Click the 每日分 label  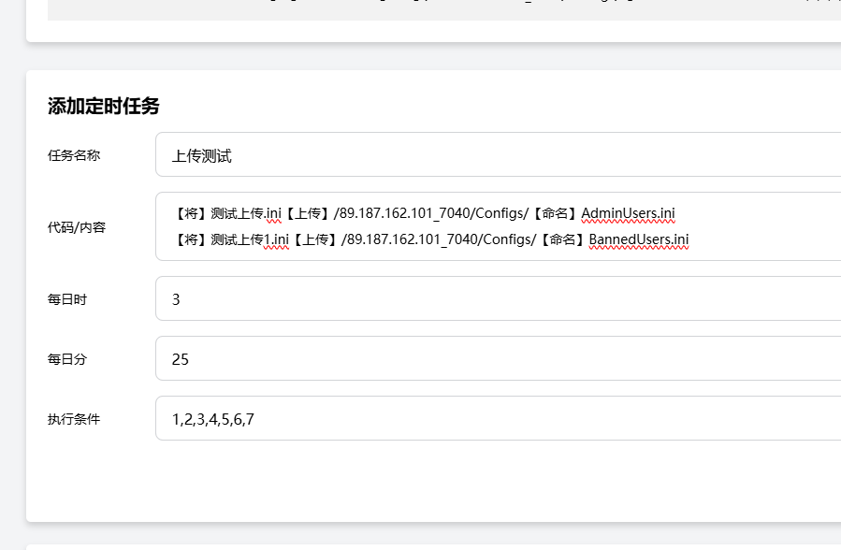coord(67,359)
